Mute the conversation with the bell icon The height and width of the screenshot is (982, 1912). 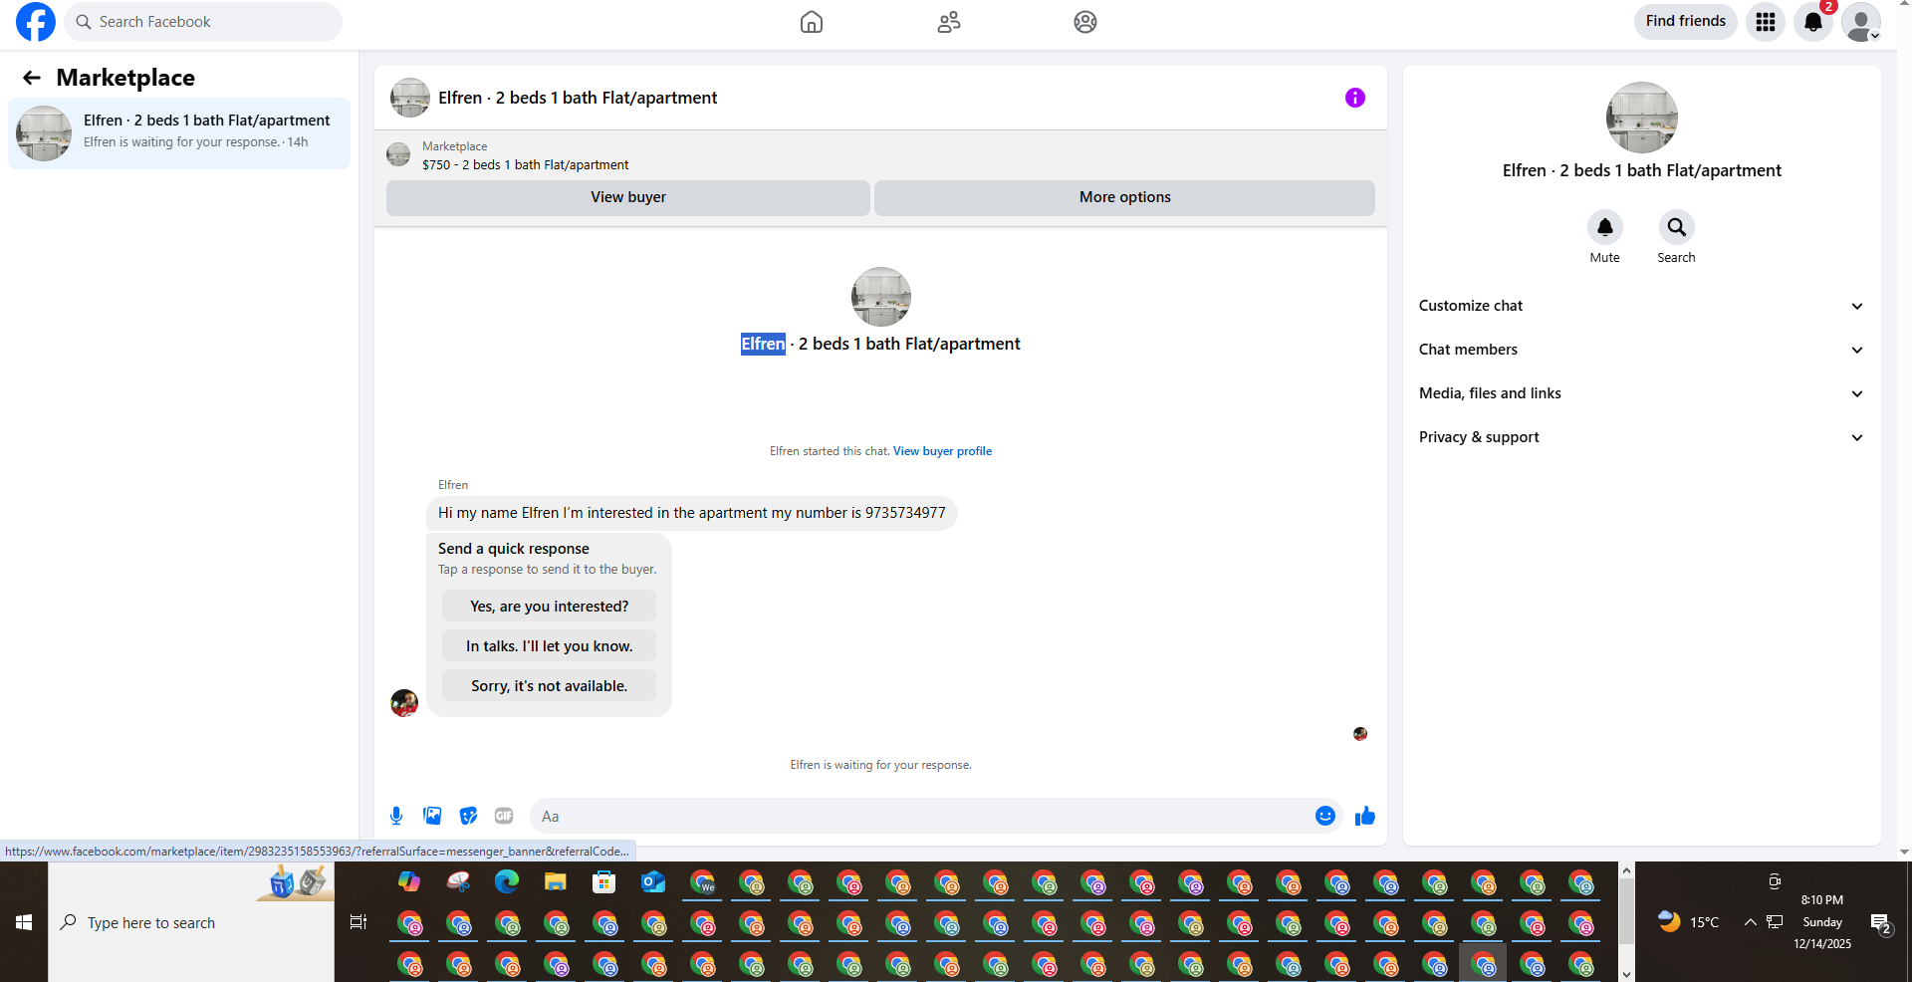click(1605, 227)
